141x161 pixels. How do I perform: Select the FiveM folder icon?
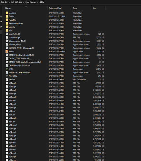(x=7, y=16)
